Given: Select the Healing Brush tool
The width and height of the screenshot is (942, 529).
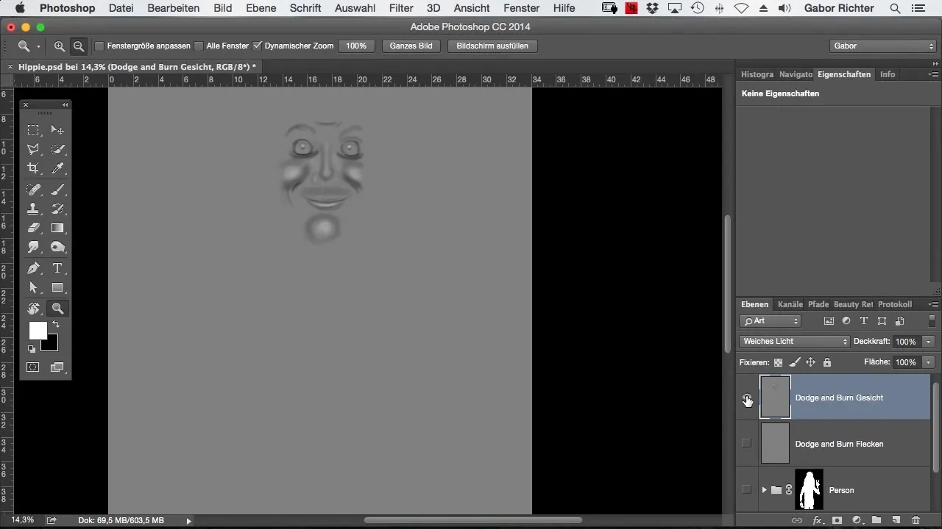Looking at the screenshot, I should pos(33,190).
